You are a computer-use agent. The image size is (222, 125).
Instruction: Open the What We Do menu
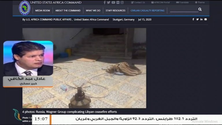click(x=93, y=10)
